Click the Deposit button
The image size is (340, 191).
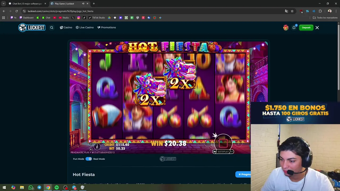tap(306, 28)
